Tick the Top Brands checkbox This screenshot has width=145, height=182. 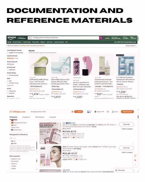[x=8, y=70]
